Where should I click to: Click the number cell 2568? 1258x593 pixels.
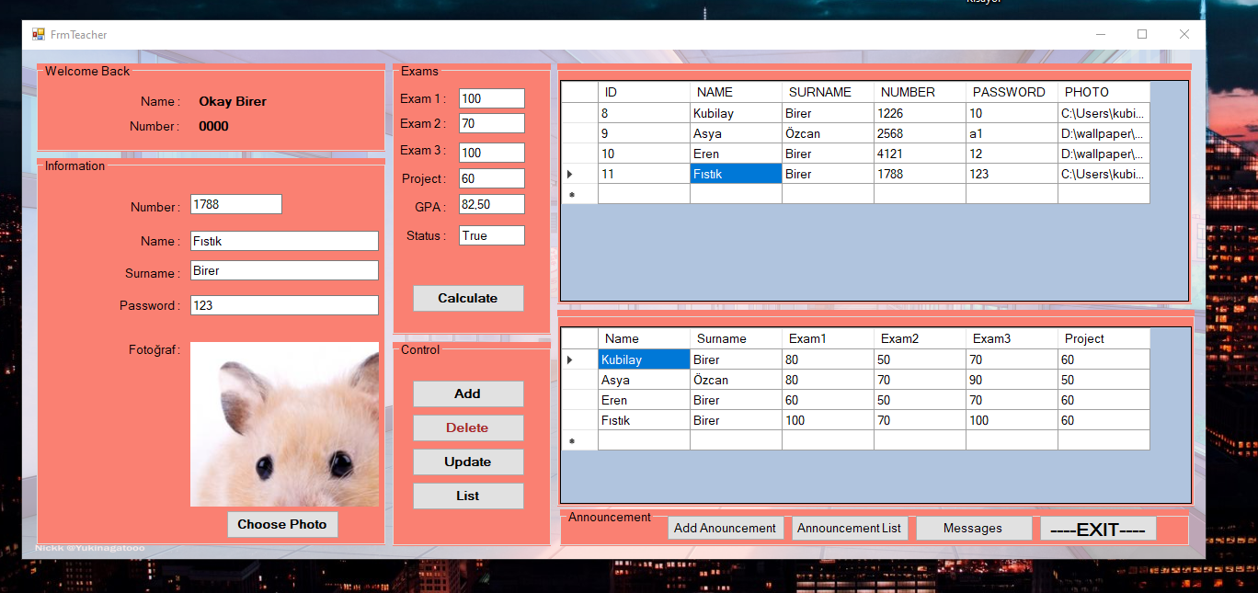coord(920,133)
